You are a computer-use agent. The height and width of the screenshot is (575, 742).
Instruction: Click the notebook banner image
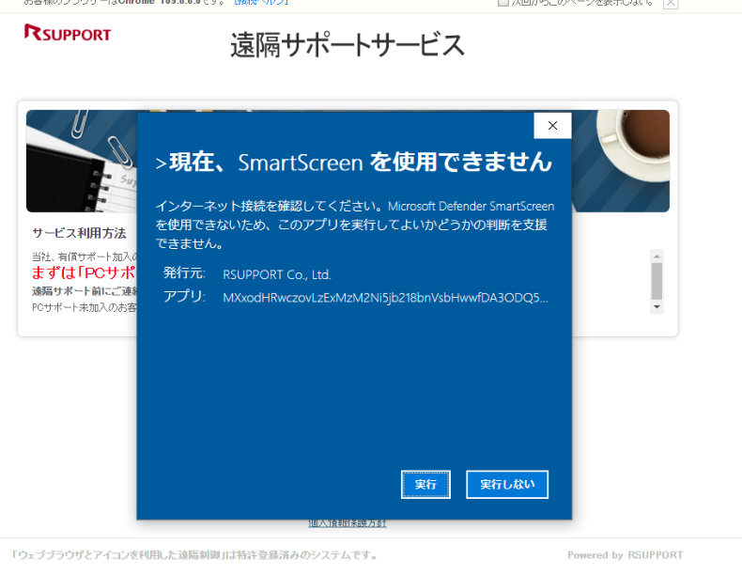[82, 161]
